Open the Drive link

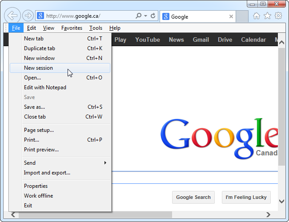point(225,40)
